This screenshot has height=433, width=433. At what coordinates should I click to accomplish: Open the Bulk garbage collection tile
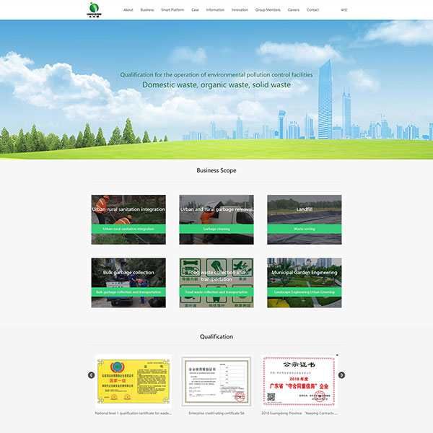click(128, 274)
